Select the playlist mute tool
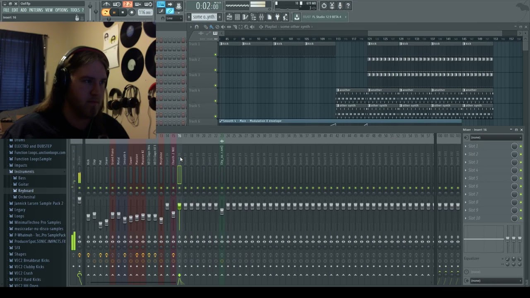The width and height of the screenshot is (530, 298). [x=223, y=26]
